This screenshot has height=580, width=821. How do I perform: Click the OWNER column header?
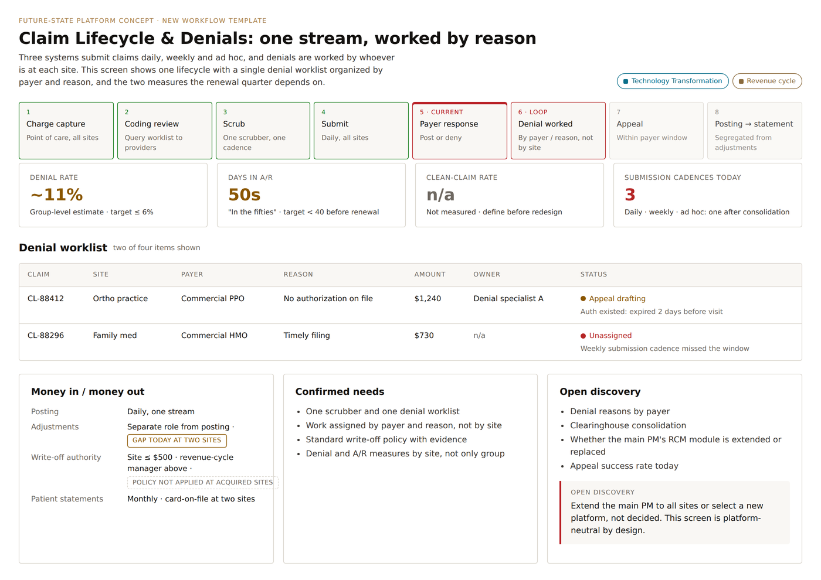pyautogui.click(x=487, y=274)
